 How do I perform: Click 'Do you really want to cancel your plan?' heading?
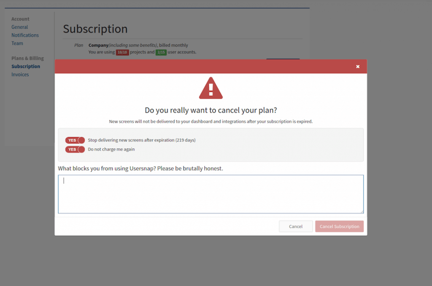pyautogui.click(x=211, y=110)
